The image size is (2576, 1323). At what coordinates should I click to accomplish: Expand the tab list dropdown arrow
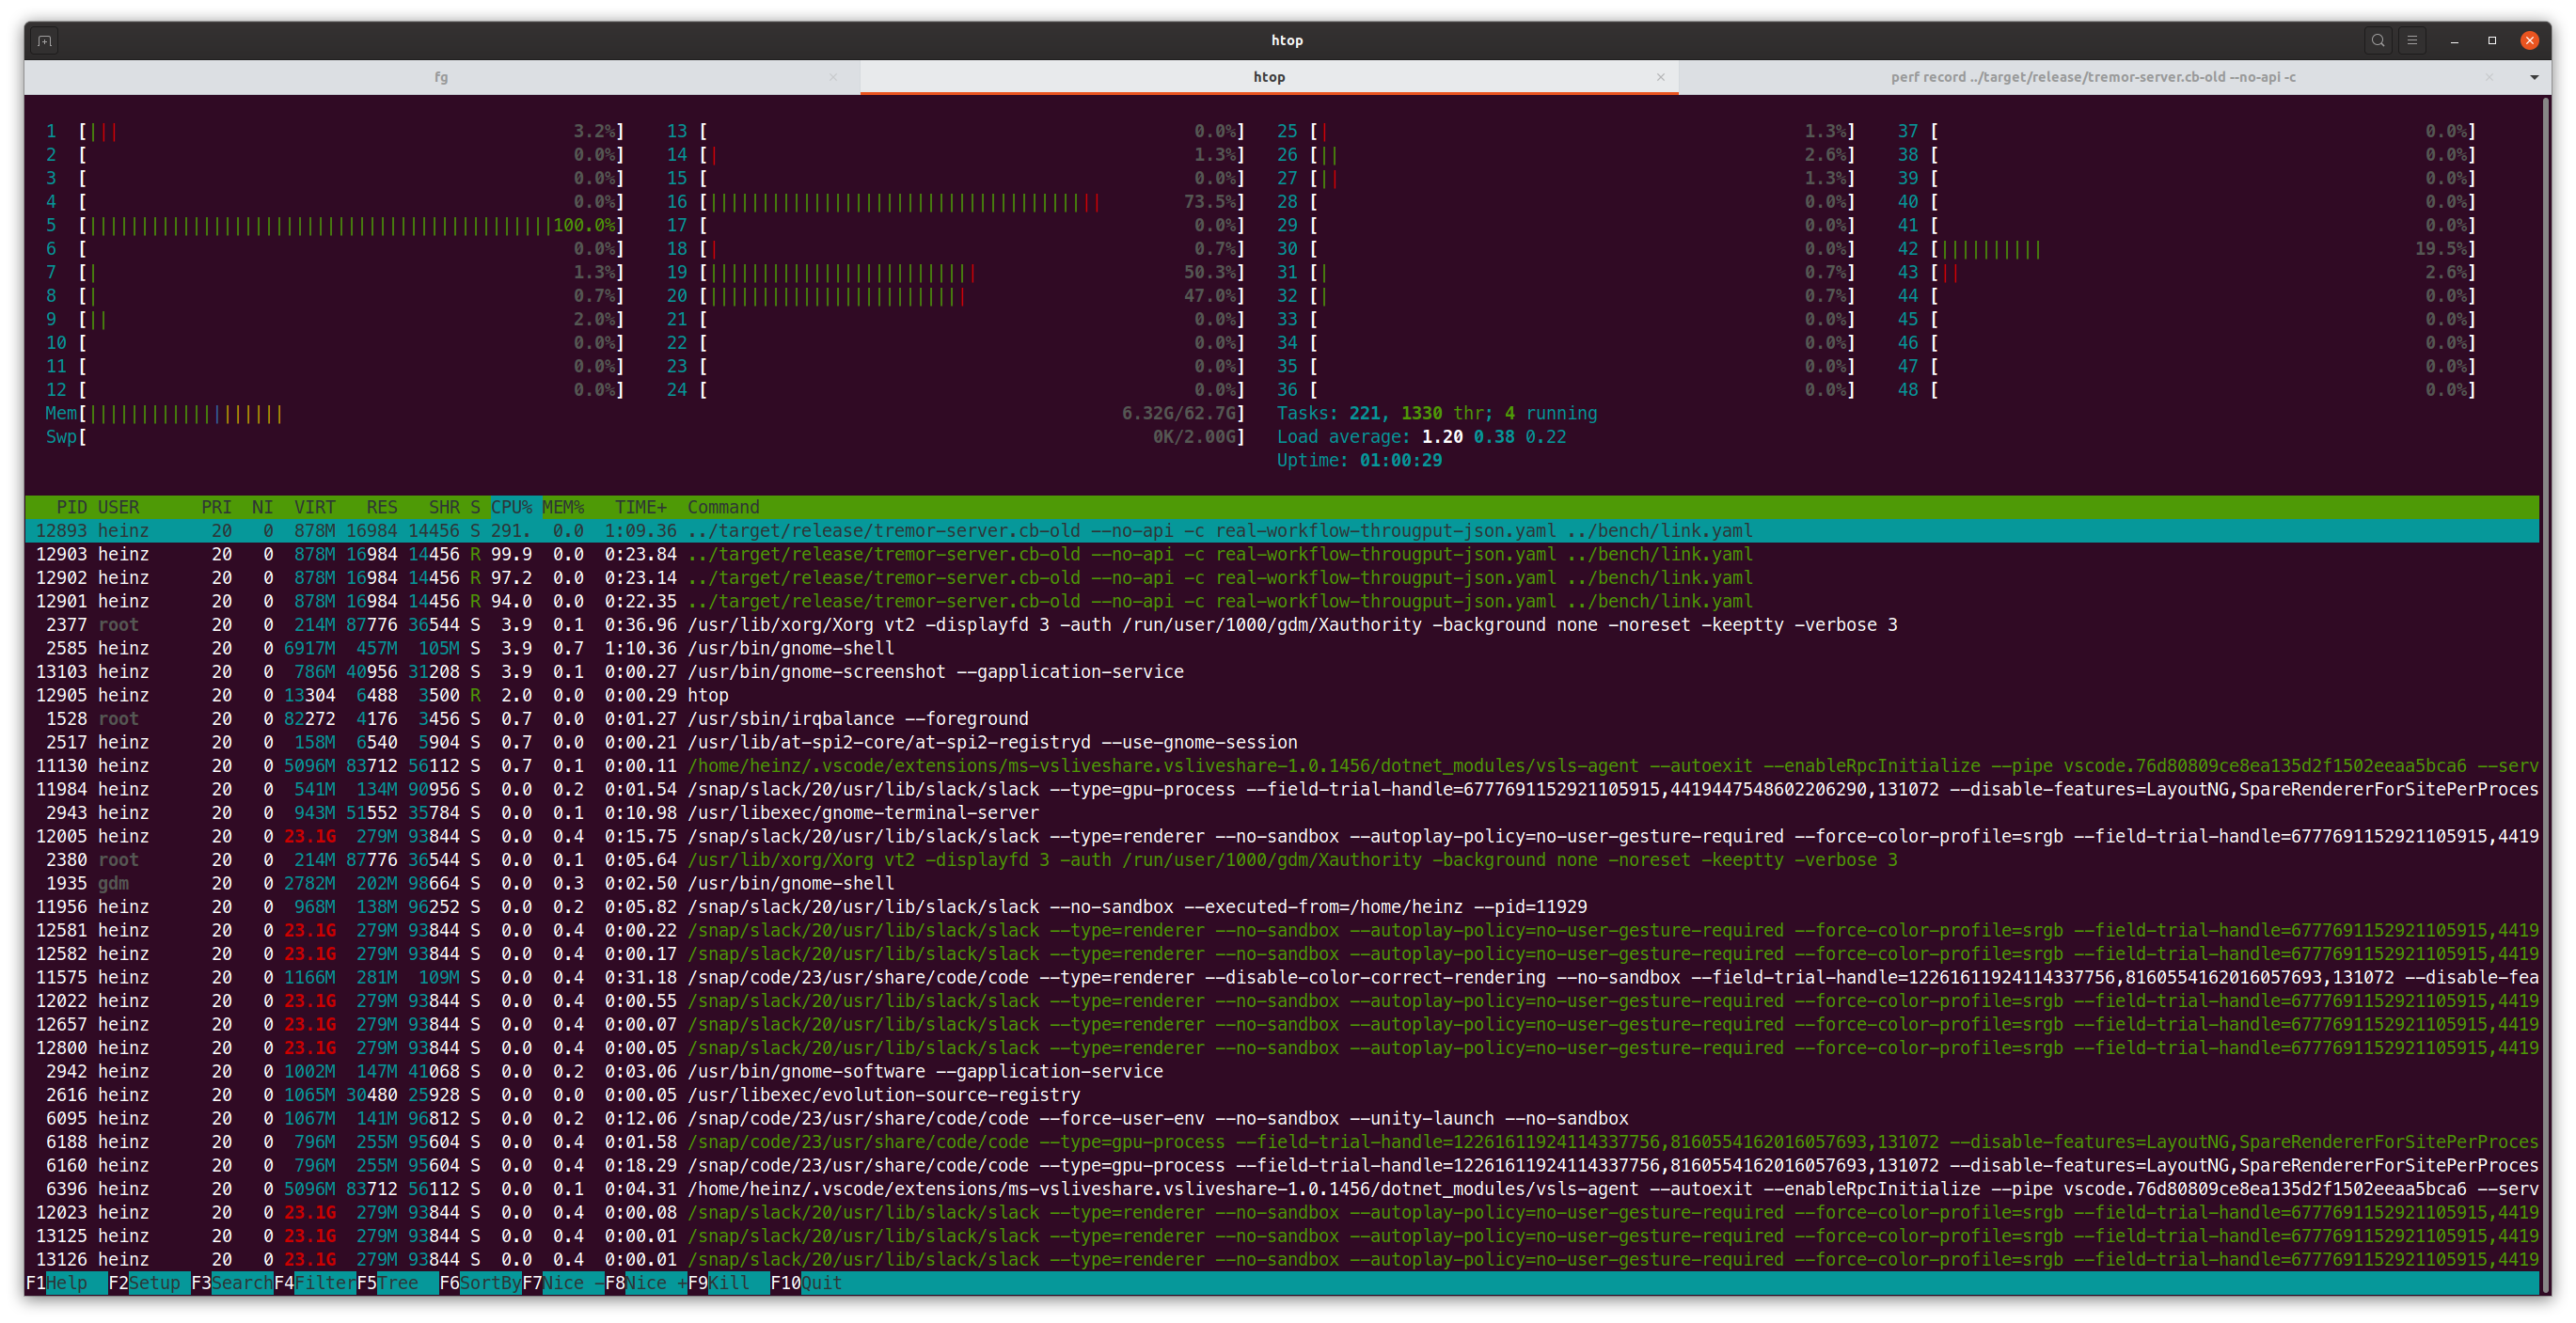click(x=2534, y=77)
